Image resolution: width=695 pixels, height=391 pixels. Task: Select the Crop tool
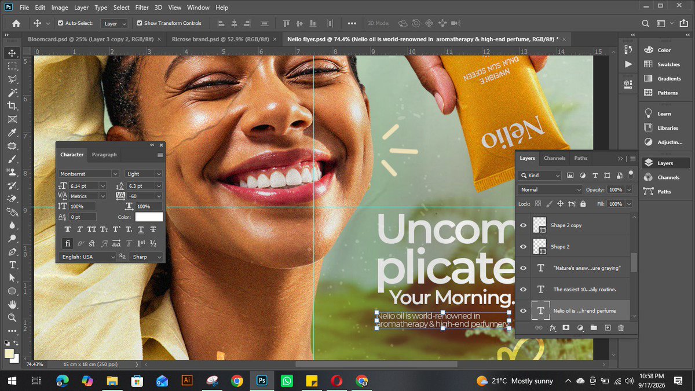click(x=12, y=106)
